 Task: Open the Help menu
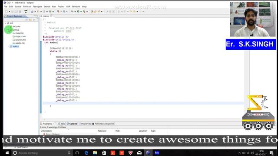(x=84, y=6)
